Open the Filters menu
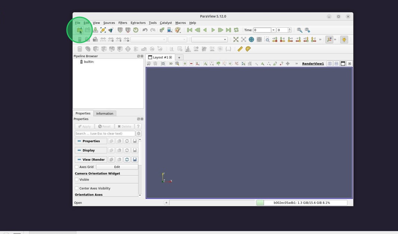398x234 pixels. 123,23
